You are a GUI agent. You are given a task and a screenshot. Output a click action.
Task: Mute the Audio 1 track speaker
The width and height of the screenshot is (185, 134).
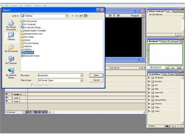pyautogui.click(x=7, y=94)
